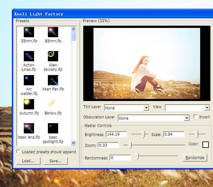
Task: Select the Arc welder.lfp preset
Action: tap(29, 80)
